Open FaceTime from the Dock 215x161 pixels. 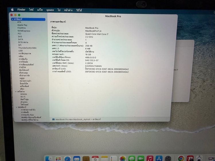coord(141,159)
